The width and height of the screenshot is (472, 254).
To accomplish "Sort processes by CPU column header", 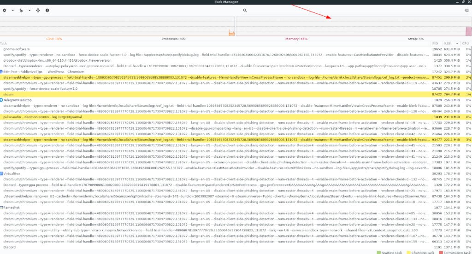I will tap(466, 44).
